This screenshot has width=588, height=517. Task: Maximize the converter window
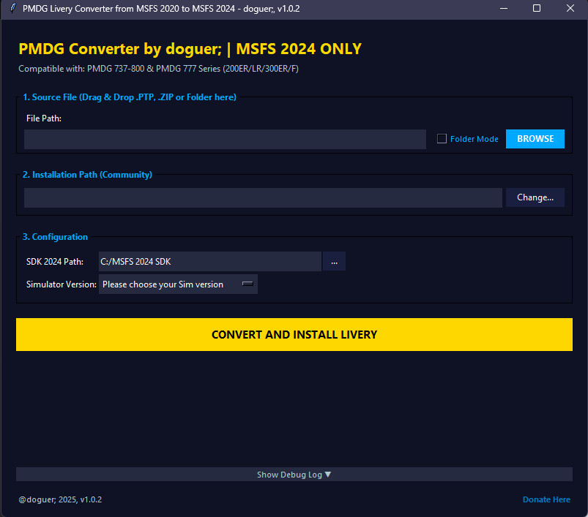[537, 9]
